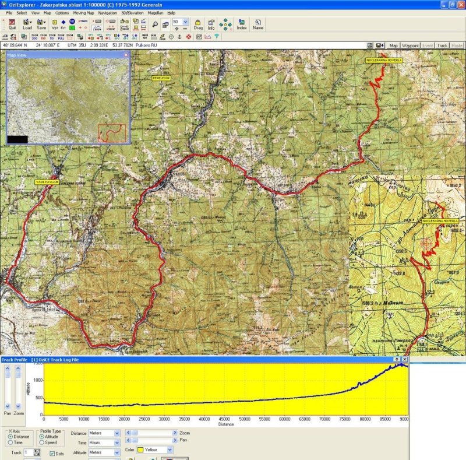Open the 3D/Elevation menu
The height and width of the screenshot is (460, 466).
pyautogui.click(x=132, y=12)
